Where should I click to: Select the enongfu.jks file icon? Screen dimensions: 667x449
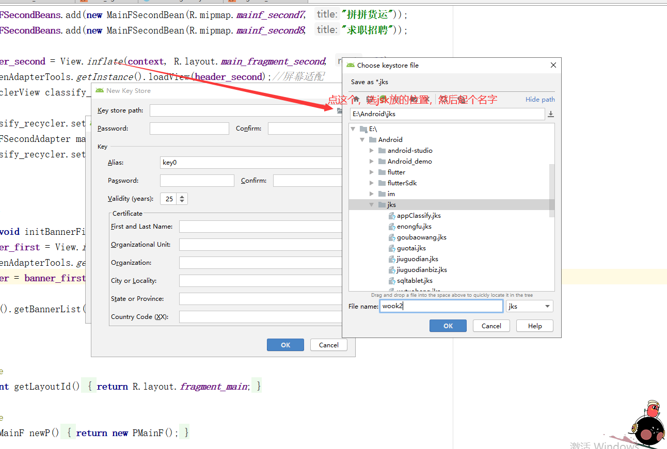[392, 227]
